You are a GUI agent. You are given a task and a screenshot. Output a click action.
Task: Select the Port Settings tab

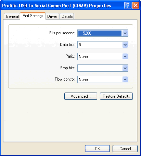coord(33,16)
